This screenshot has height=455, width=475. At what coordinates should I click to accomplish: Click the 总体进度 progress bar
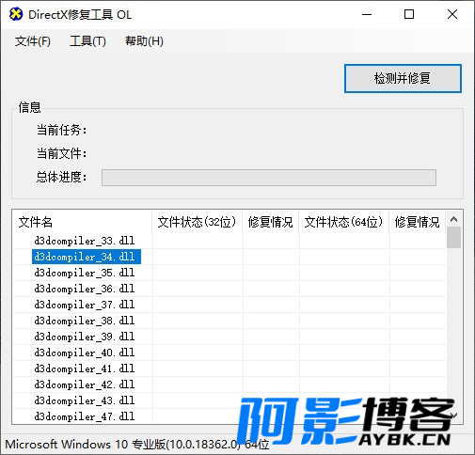(x=269, y=178)
